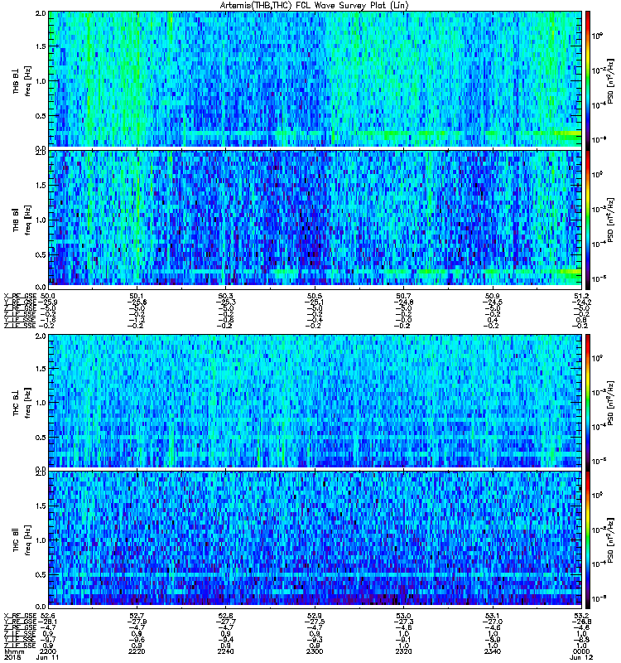Click the 'PSD [nT²/Hz]' label of the THC B∥ panel
621x663 pixels.
(x=611, y=540)
